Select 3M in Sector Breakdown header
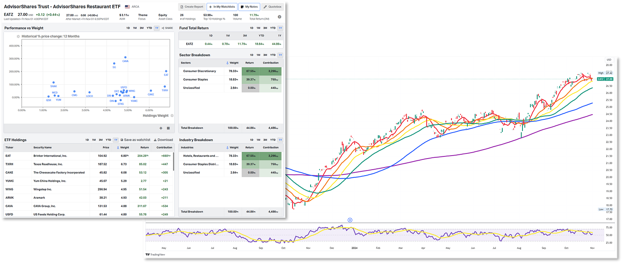 coord(265,55)
